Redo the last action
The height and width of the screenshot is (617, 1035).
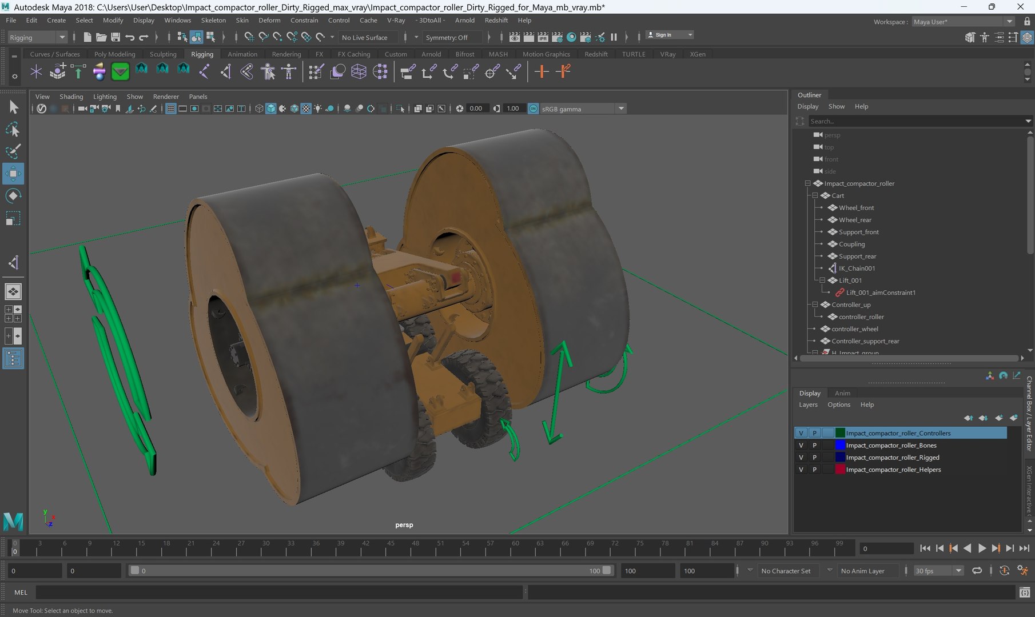(144, 37)
